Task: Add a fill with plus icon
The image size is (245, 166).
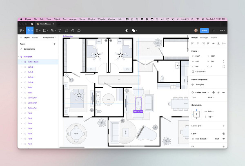Action: tap(224, 147)
